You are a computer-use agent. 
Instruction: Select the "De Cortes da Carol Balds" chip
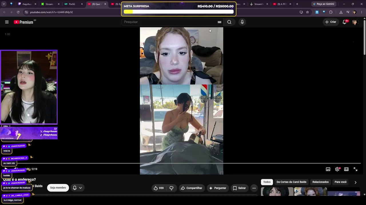pyautogui.click(x=291, y=182)
